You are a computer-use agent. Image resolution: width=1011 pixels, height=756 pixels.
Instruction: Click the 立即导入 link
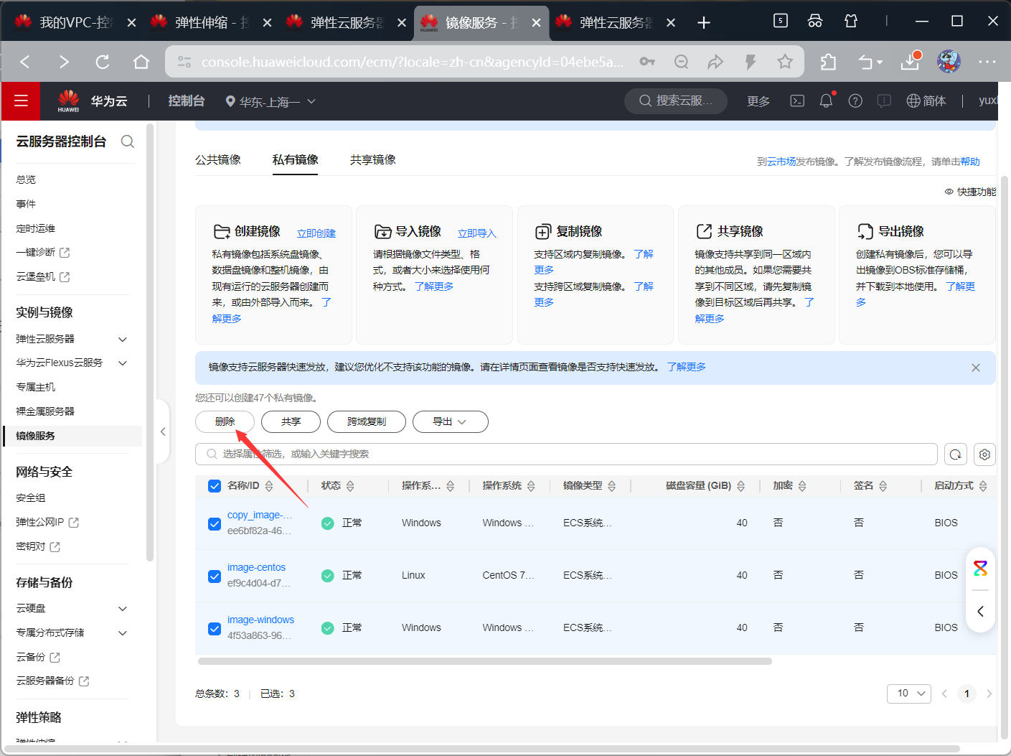coord(477,233)
